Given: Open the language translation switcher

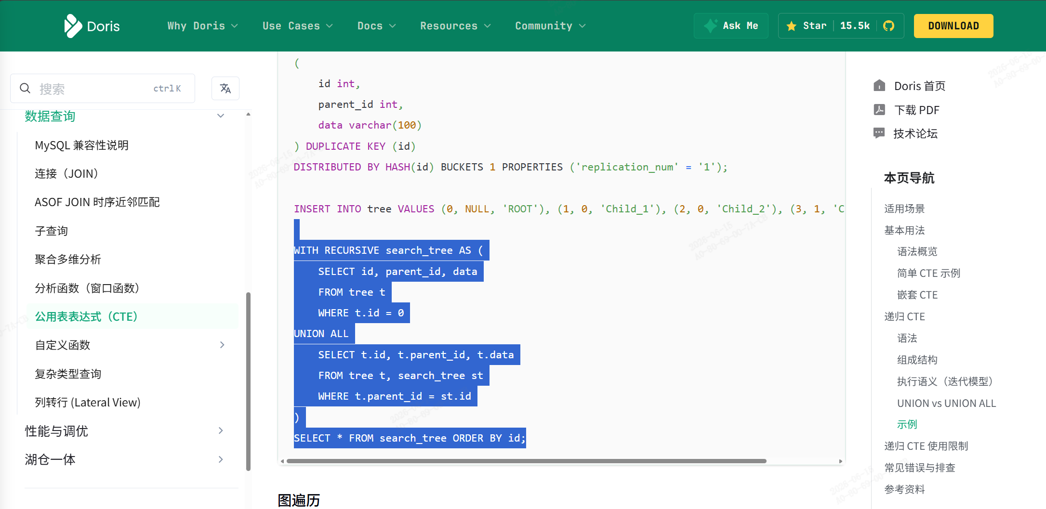Looking at the screenshot, I should (225, 88).
